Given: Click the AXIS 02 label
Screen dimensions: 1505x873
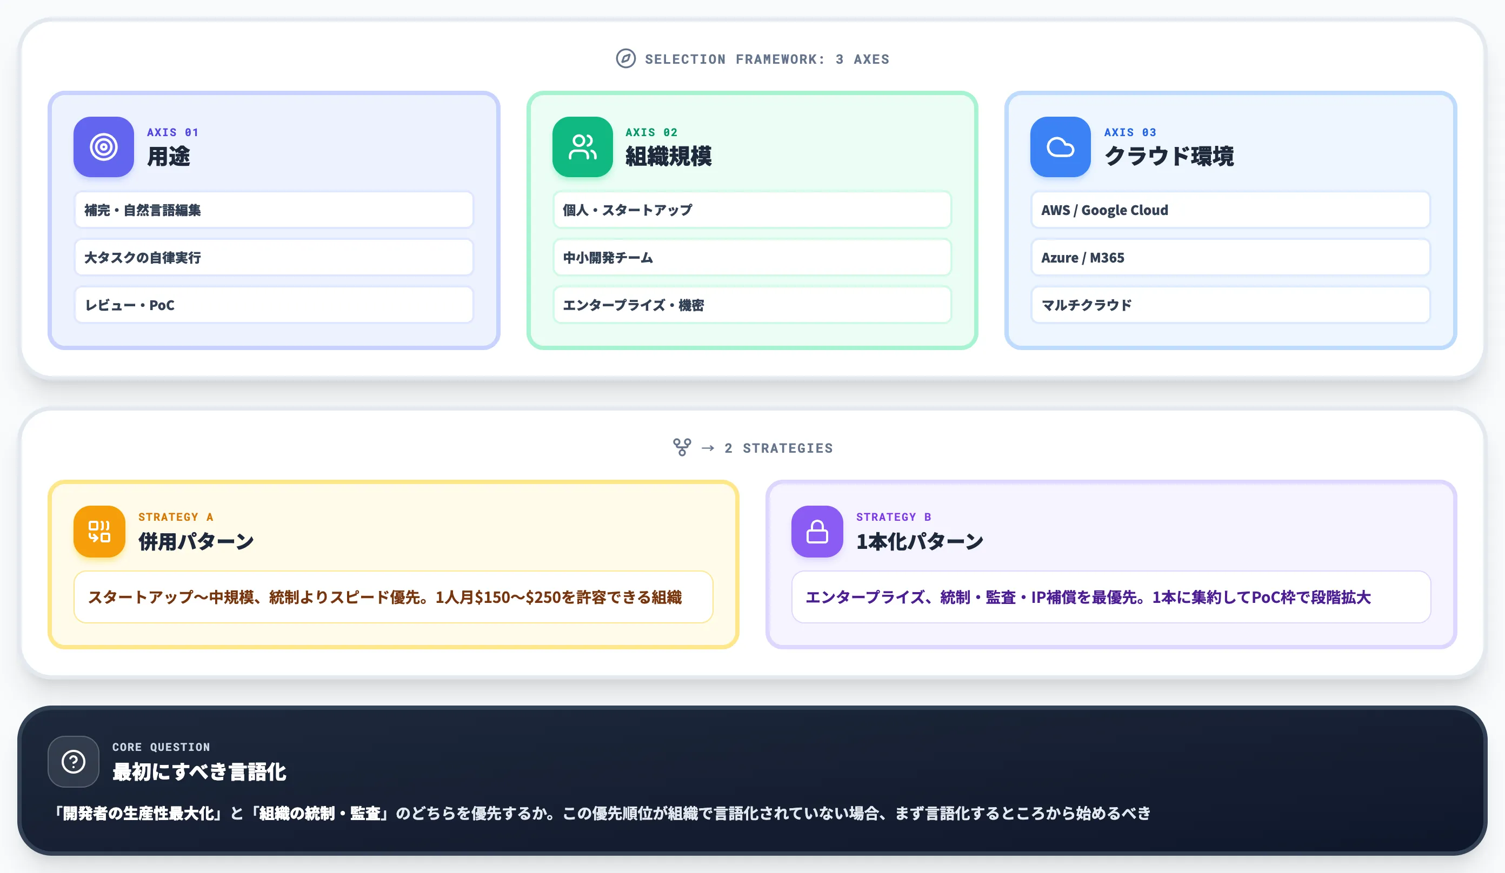Looking at the screenshot, I should pyautogui.click(x=651, y=132).
